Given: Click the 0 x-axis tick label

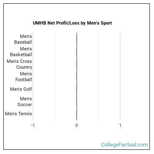Looking at the screenshot, I should coord(77,125).
